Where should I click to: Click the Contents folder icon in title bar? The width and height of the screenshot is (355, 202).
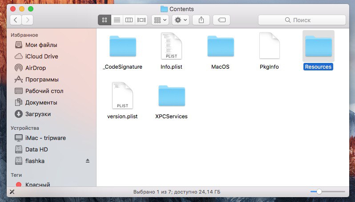[x=164, y=9]
